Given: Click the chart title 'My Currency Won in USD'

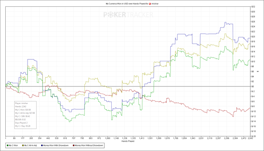Looking at the screenshot, I should (117, 4).
